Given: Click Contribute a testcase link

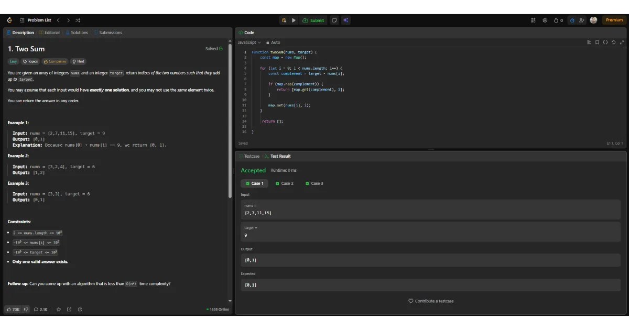Looking at the screenshot, I should pos(431,301).
